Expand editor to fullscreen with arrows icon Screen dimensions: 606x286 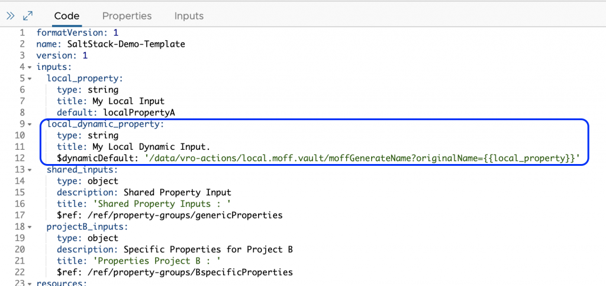(x=28, y=16)
